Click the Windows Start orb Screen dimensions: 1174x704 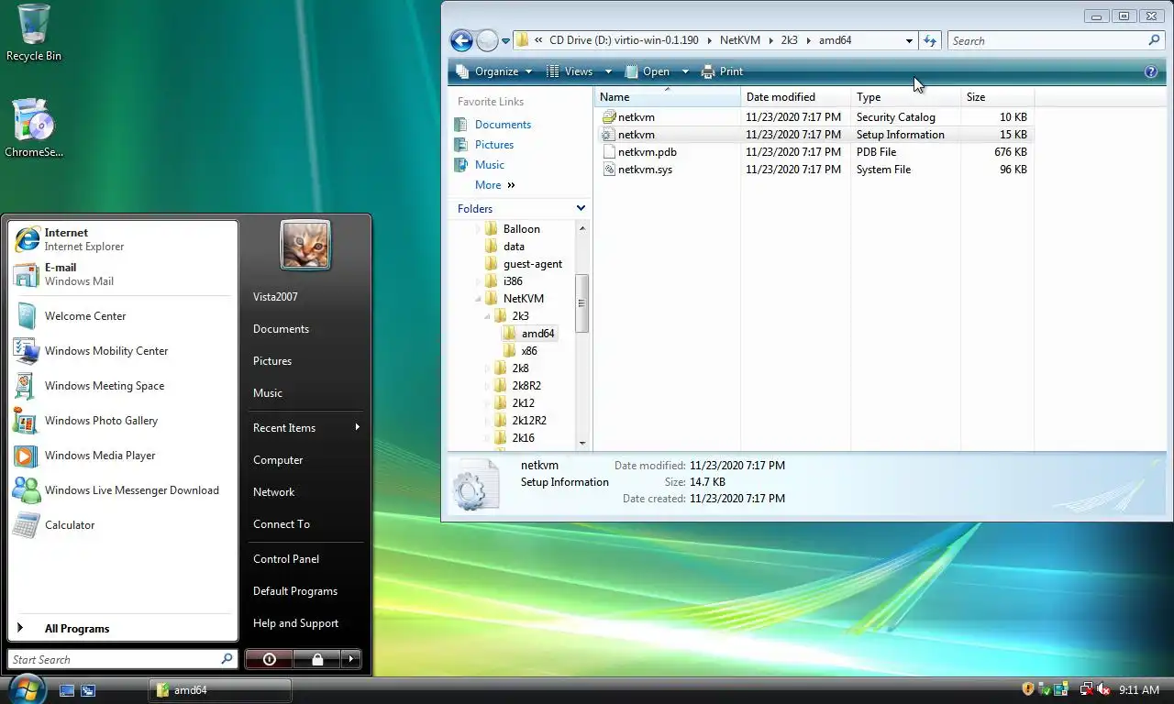coord(26,688)
